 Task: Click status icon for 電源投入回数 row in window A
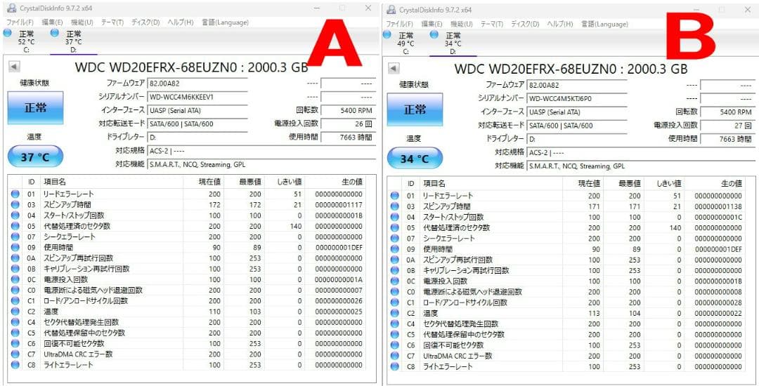tap(15, 279)
